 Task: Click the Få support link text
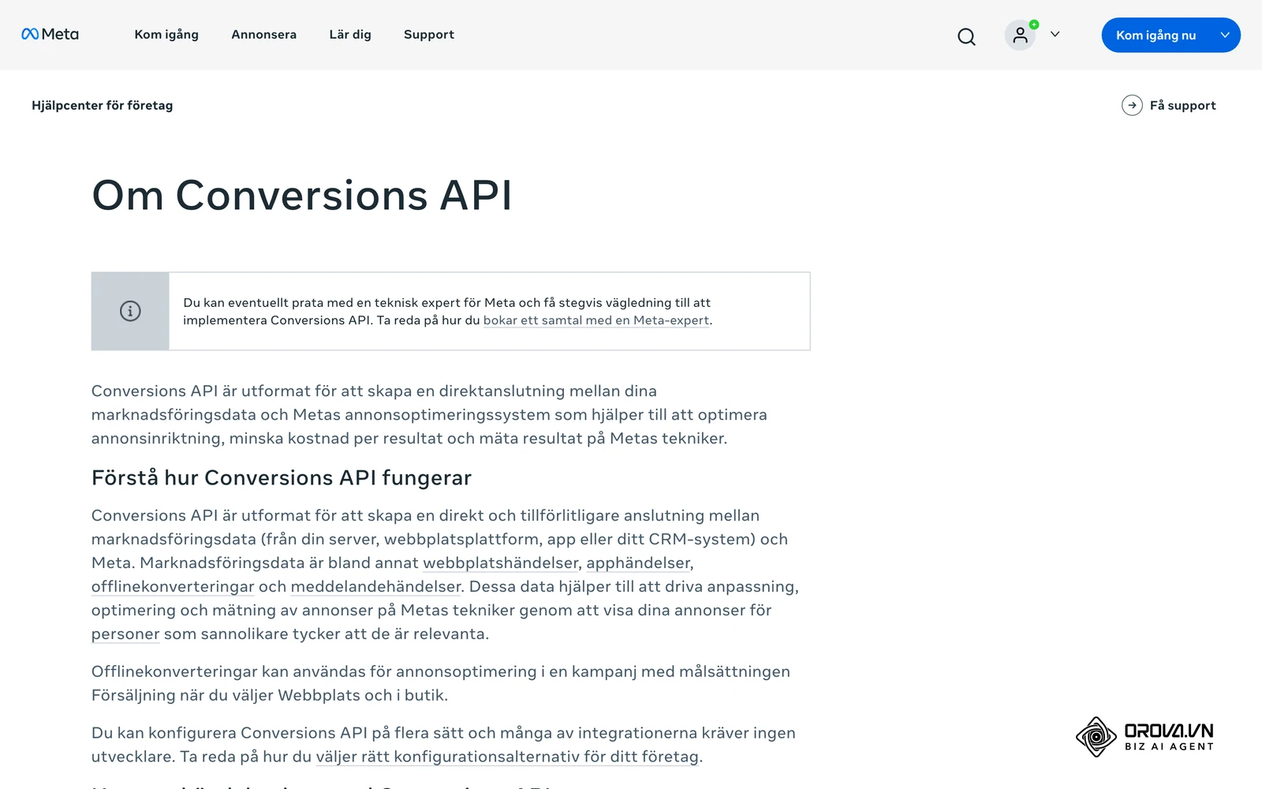(x=1182, y=105)
